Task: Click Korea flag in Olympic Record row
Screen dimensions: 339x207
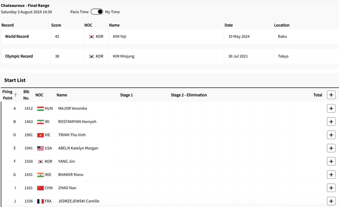Action: coord(92,56)
